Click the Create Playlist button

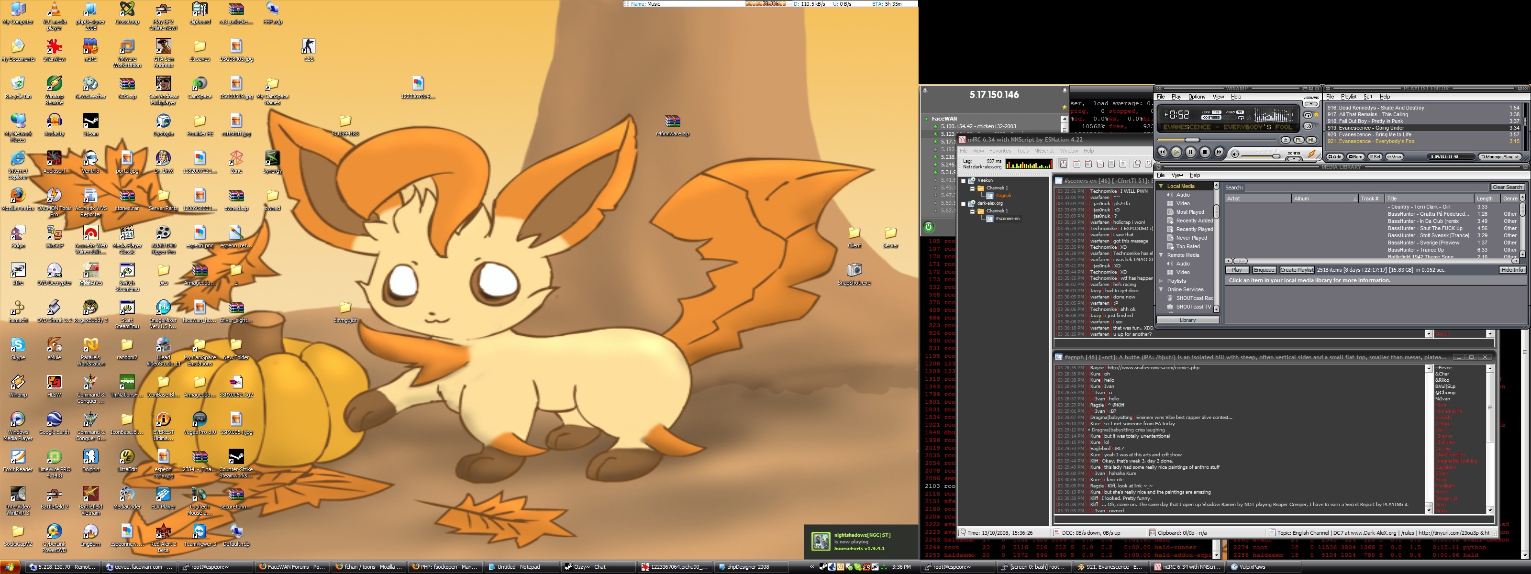pyautogui.click(x=1297, y=270)
